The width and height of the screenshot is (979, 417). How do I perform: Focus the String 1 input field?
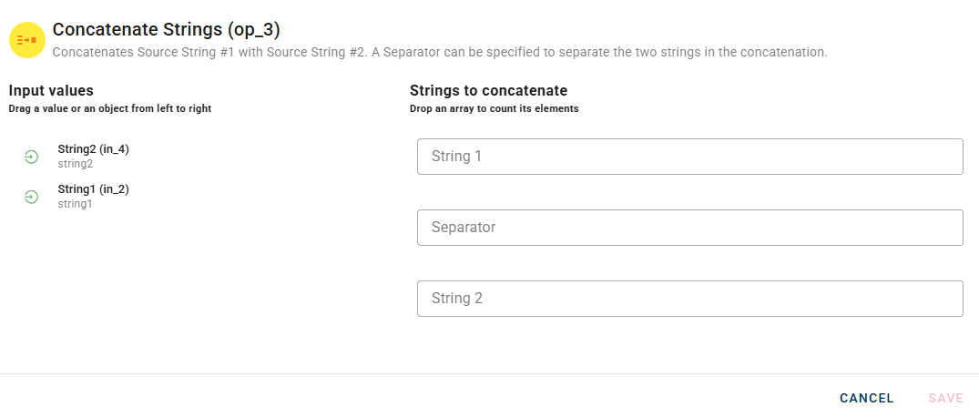click(689, 157)
